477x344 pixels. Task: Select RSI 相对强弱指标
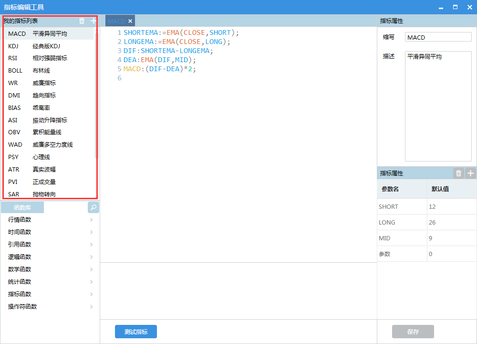49,58
